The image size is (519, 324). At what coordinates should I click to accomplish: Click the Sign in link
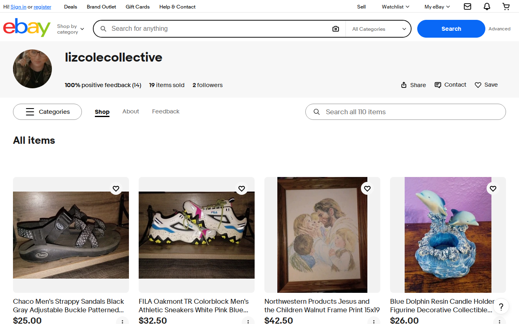(18, 7)
